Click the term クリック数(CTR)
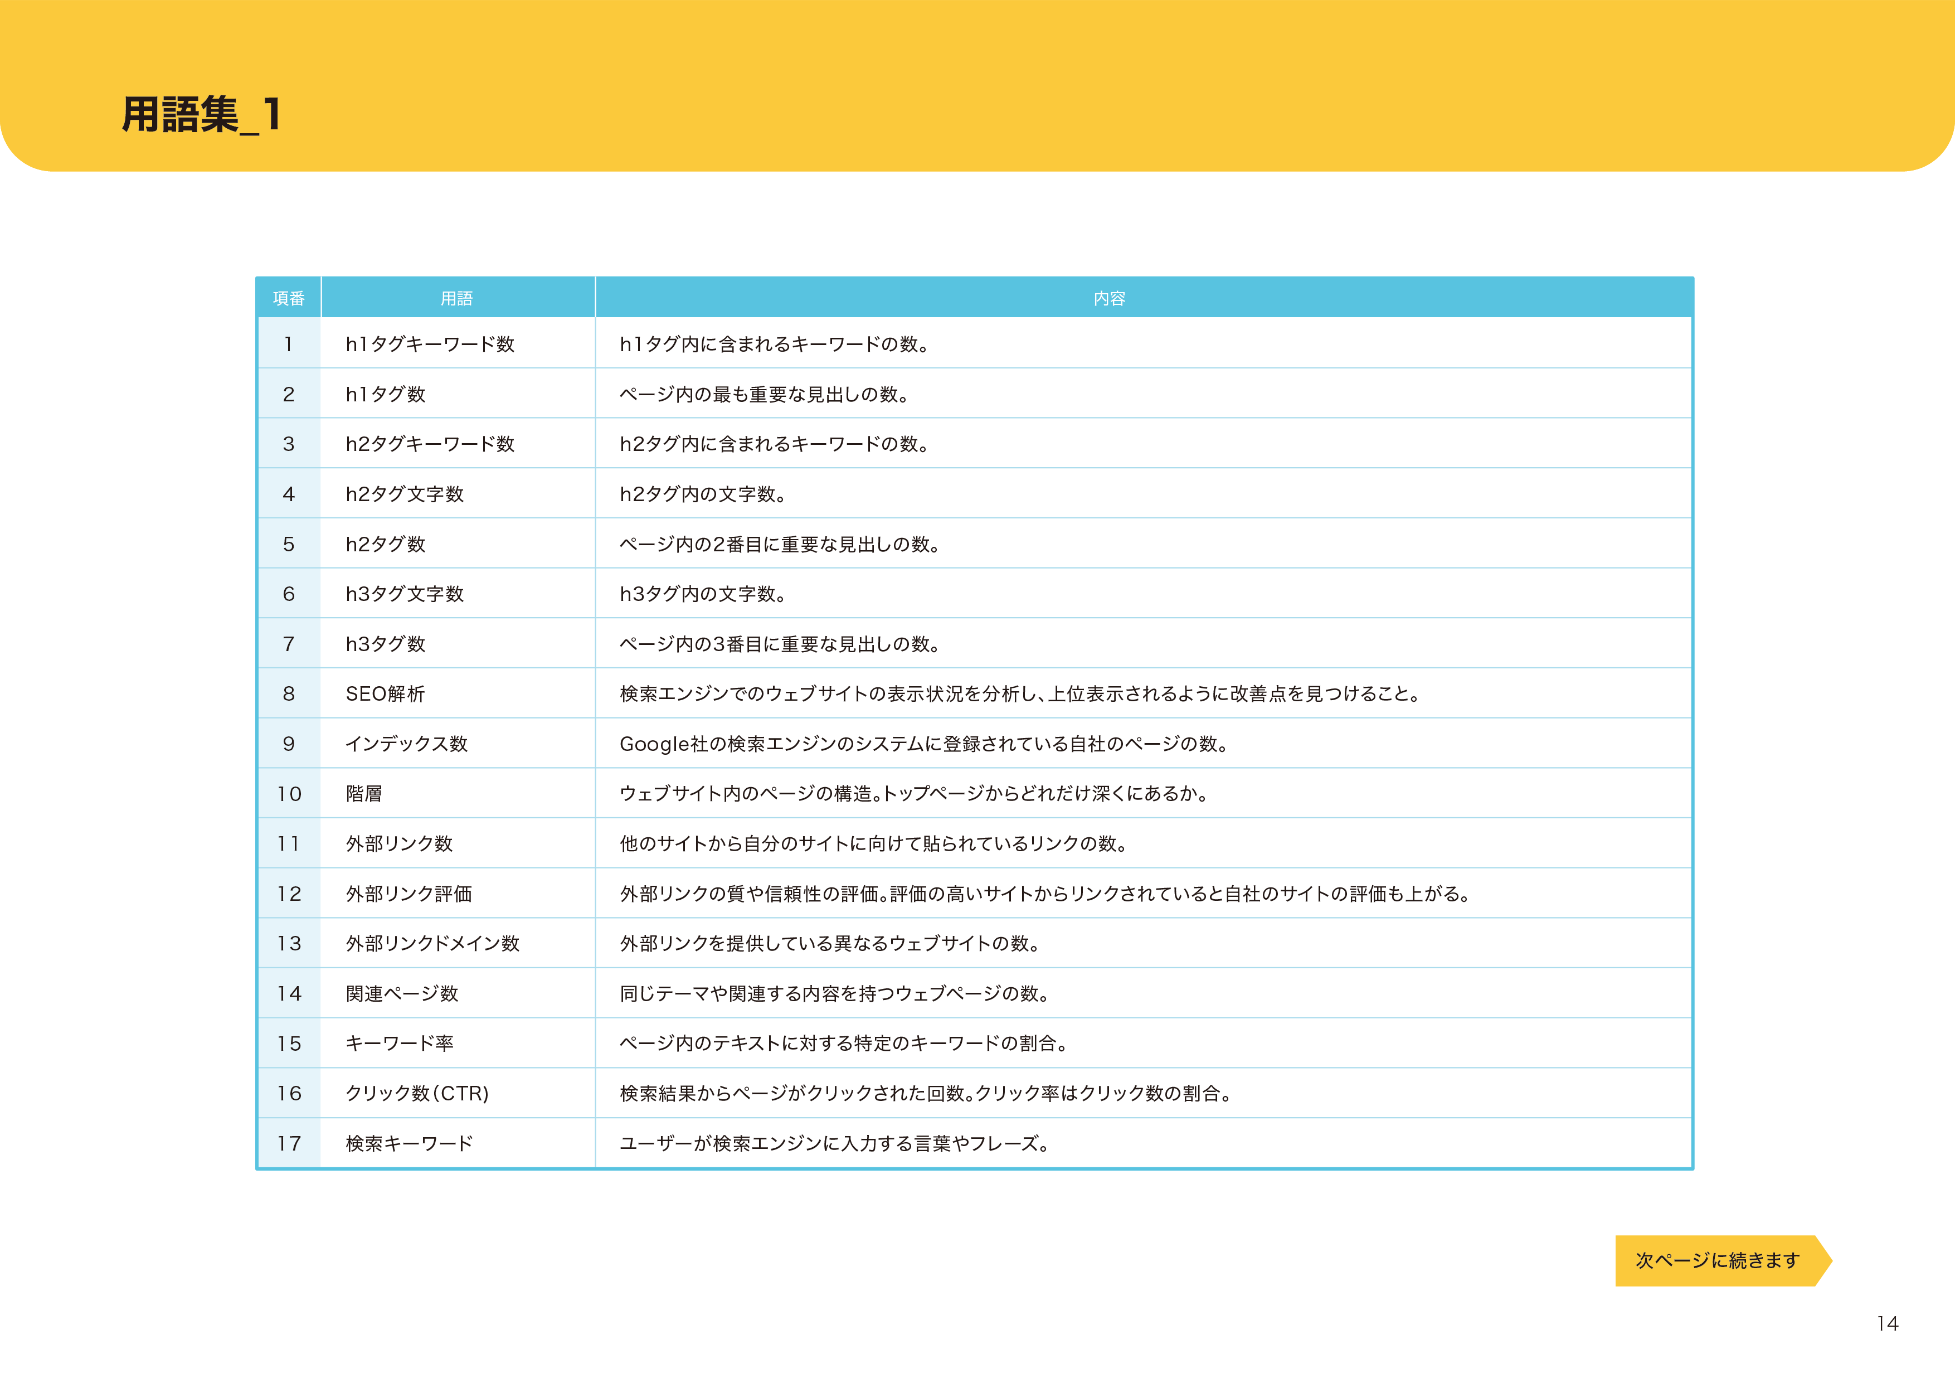The image size is (1955, 1383). click(417, 1093)
